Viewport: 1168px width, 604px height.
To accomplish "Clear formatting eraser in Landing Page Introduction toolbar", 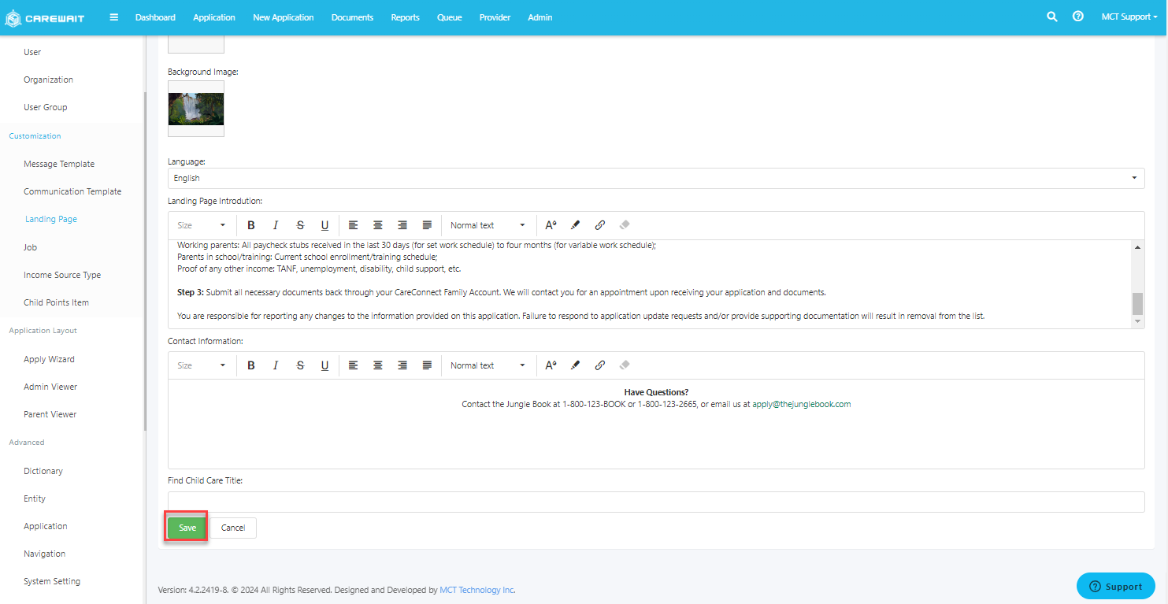I will pos(625,225).
